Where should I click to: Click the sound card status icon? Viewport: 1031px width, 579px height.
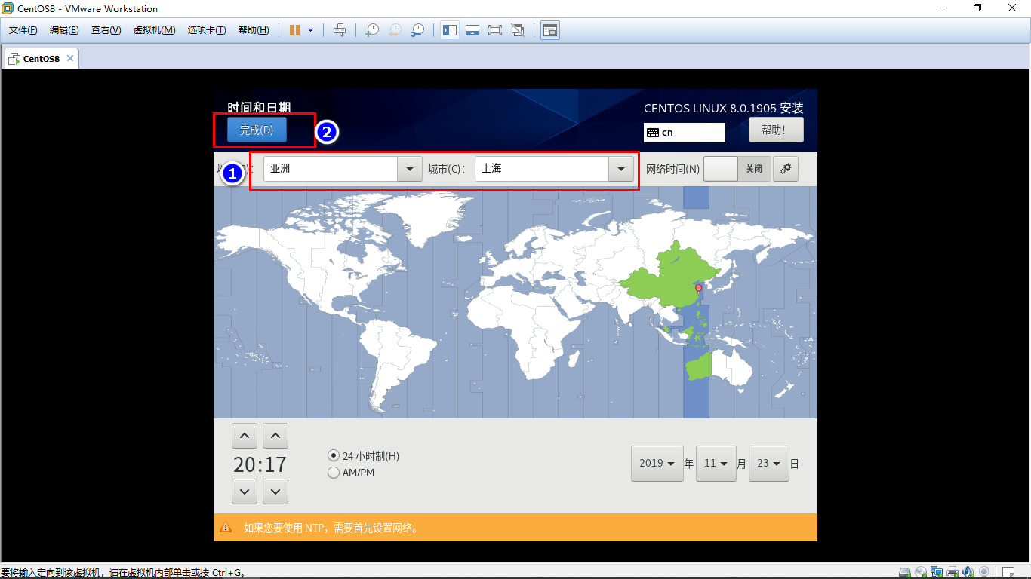[968, 572]
